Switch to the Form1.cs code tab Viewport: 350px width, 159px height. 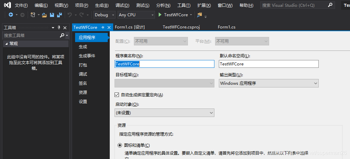tap(227, 27)
